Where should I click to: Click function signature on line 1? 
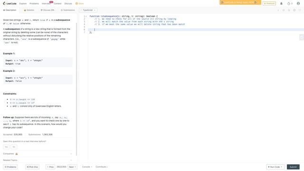[x=123, y=16]
